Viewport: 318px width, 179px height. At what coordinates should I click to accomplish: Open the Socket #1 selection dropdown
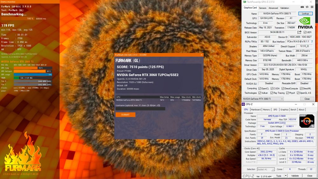pos(266,169)
